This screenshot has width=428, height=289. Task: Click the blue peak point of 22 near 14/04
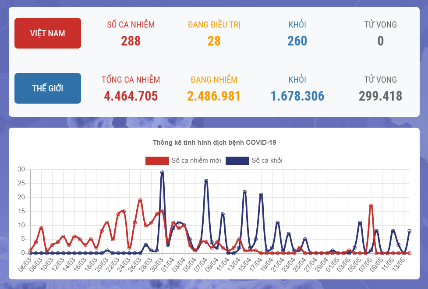244,192
